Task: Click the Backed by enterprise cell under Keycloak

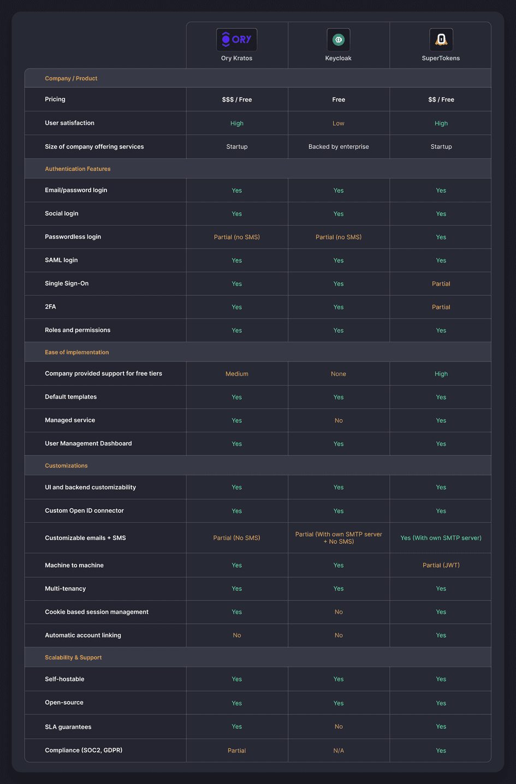Action: point(338,146)
